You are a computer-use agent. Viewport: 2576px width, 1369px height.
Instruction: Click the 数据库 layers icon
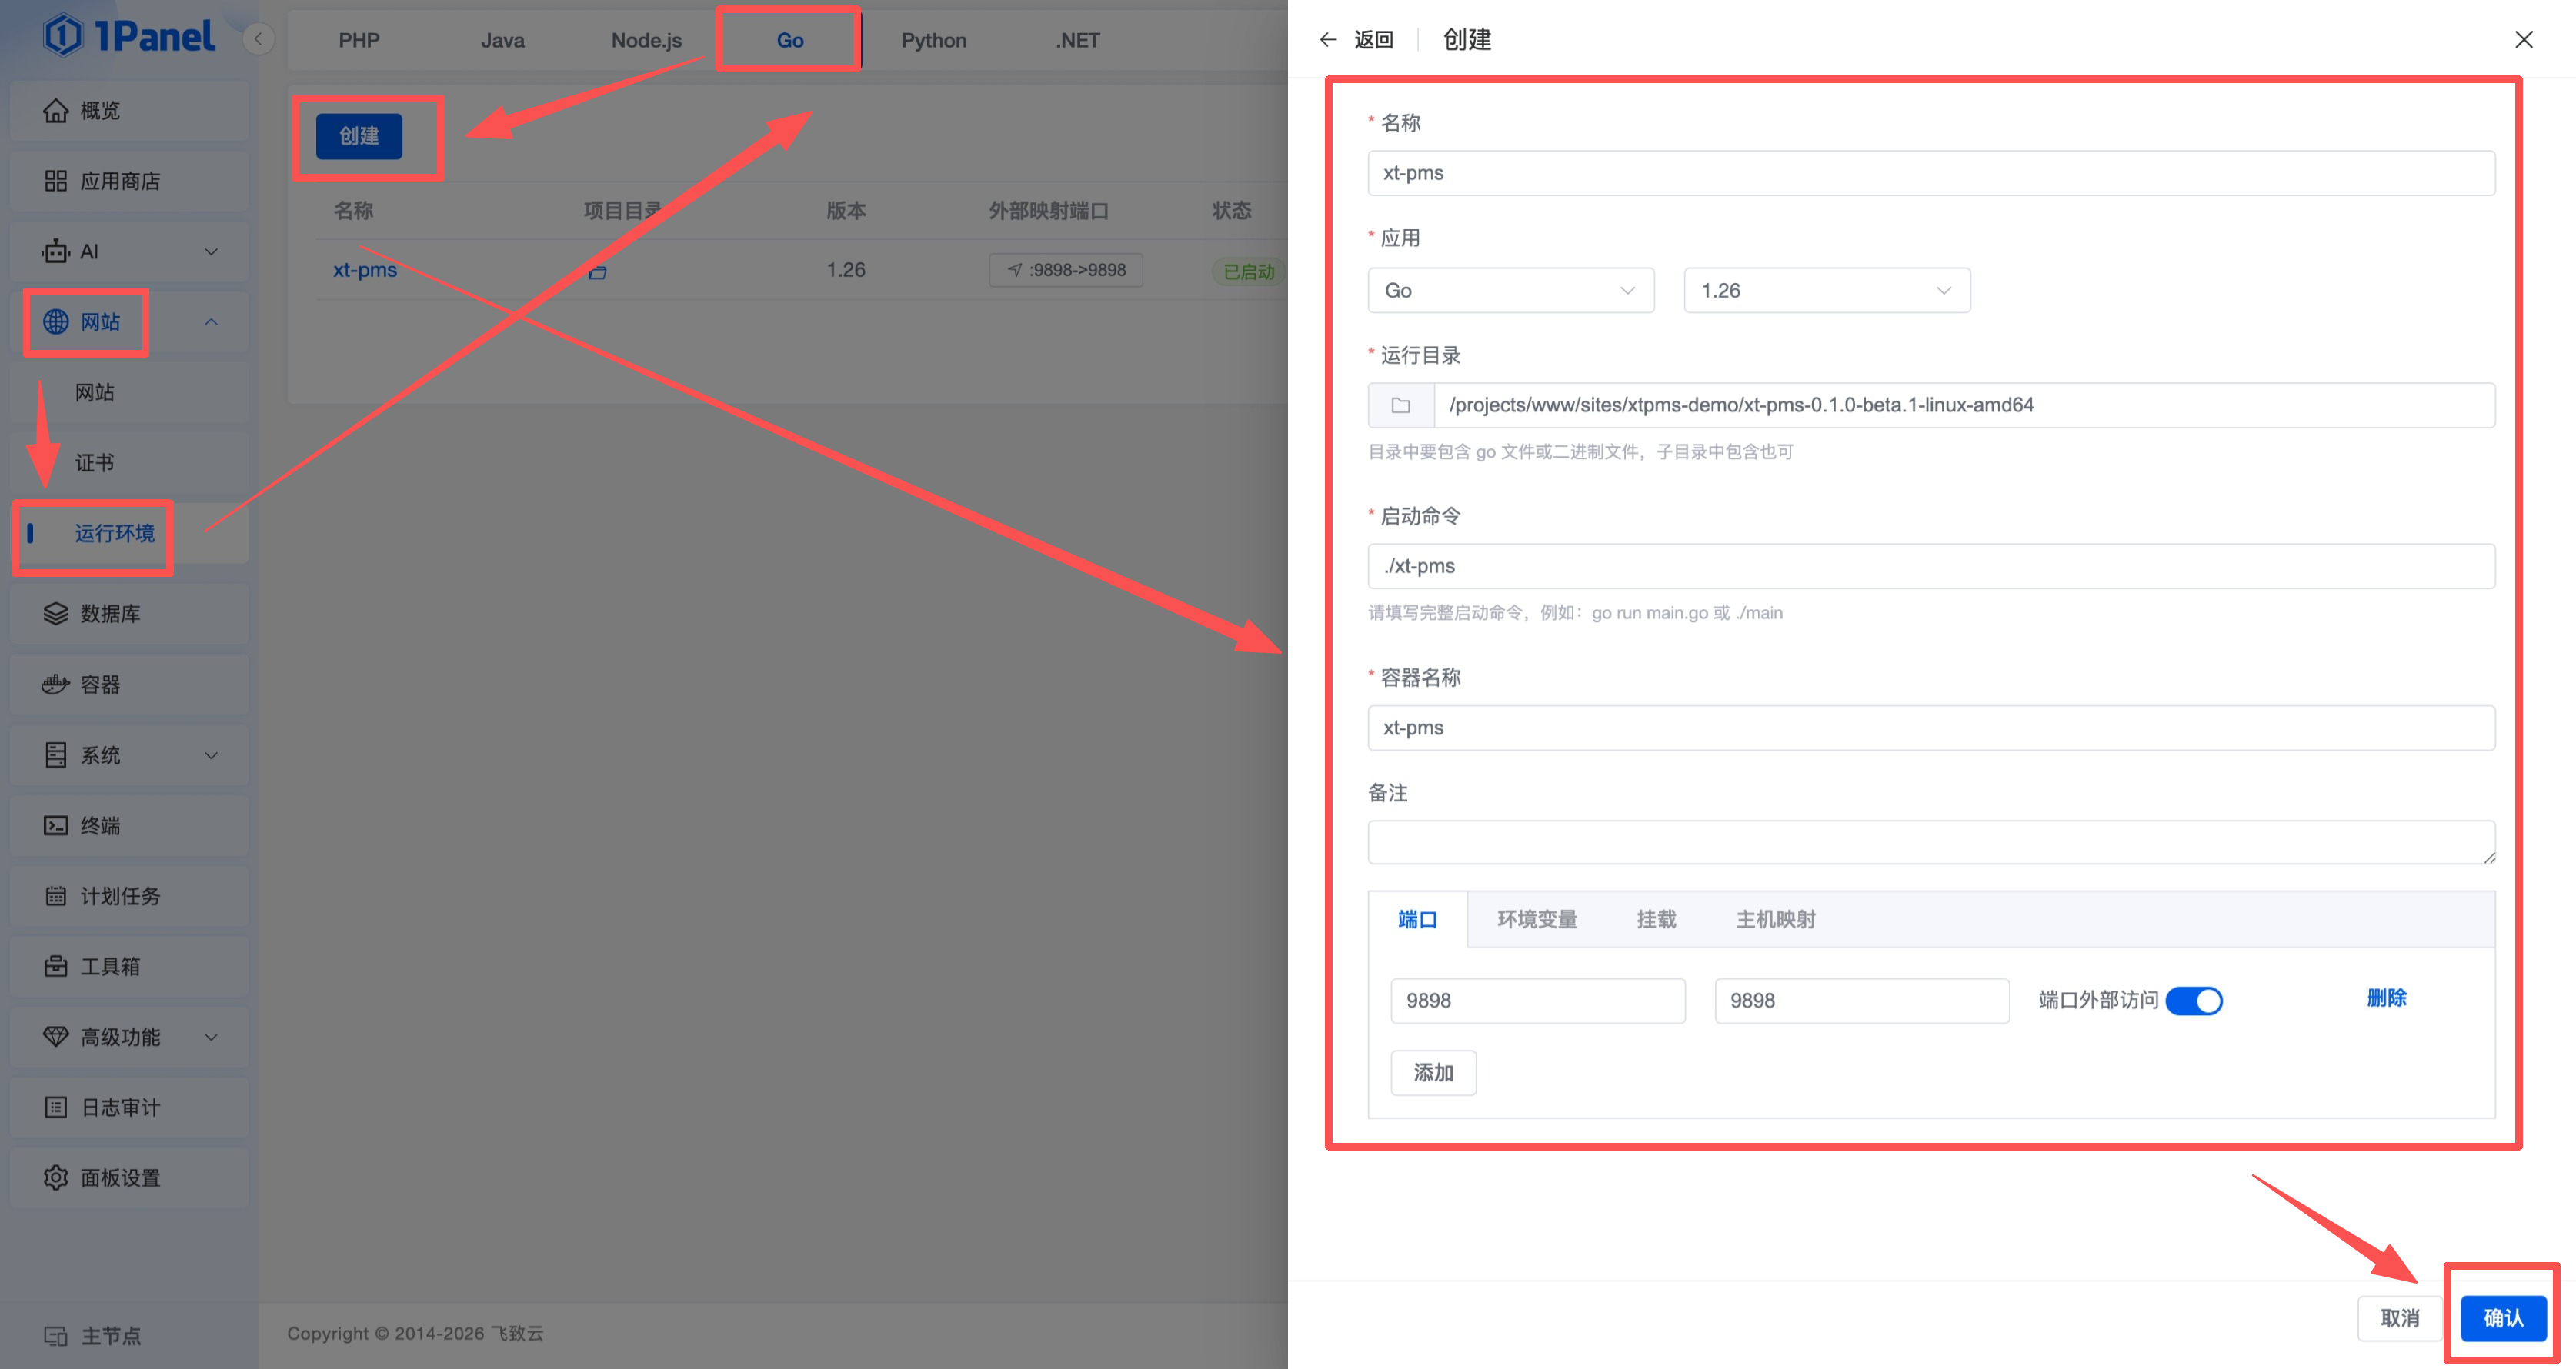[55, 614]
